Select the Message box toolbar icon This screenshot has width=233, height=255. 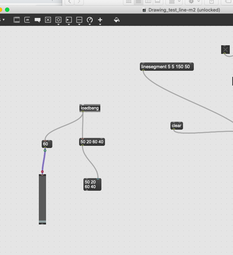pyautogui.click(x=27, y=20)
